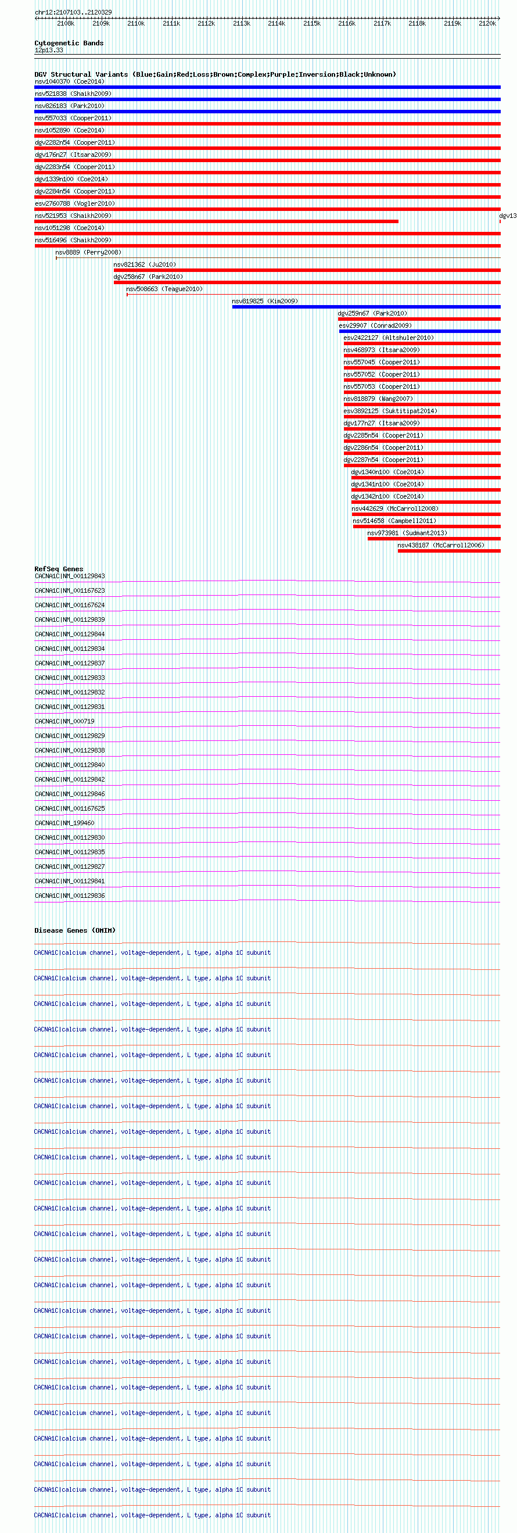Click variant dgv1341n100 (Coe2014)
The height and width of the screenshot is (1533, 517).
tap(388, 484)
